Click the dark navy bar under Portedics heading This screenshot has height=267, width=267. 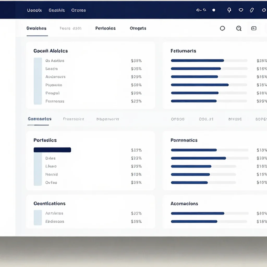(x=52, y=150)
